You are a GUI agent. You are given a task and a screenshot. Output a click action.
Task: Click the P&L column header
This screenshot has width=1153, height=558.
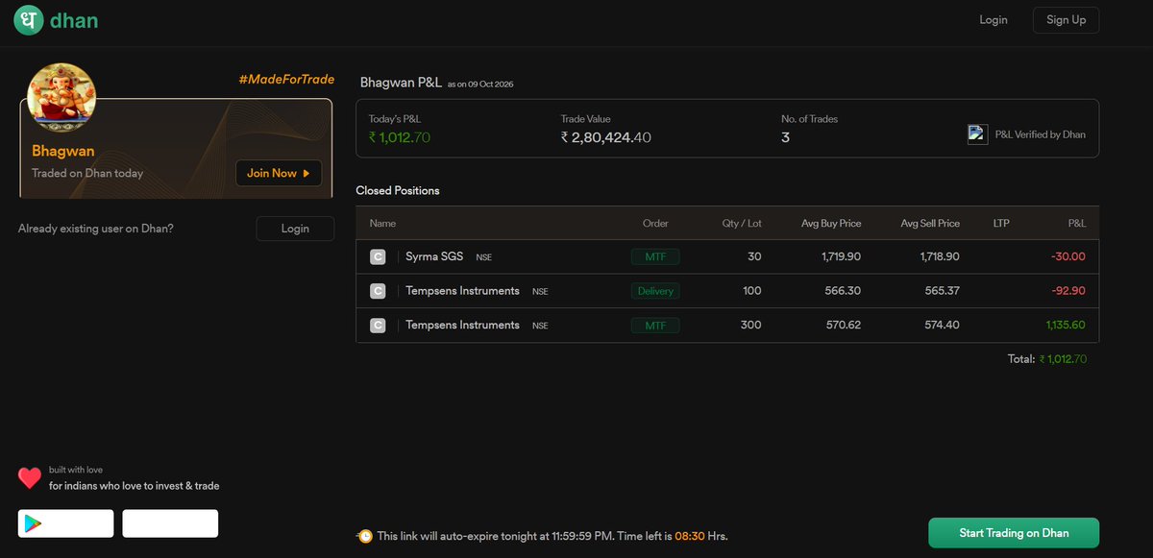point(1077,223)
